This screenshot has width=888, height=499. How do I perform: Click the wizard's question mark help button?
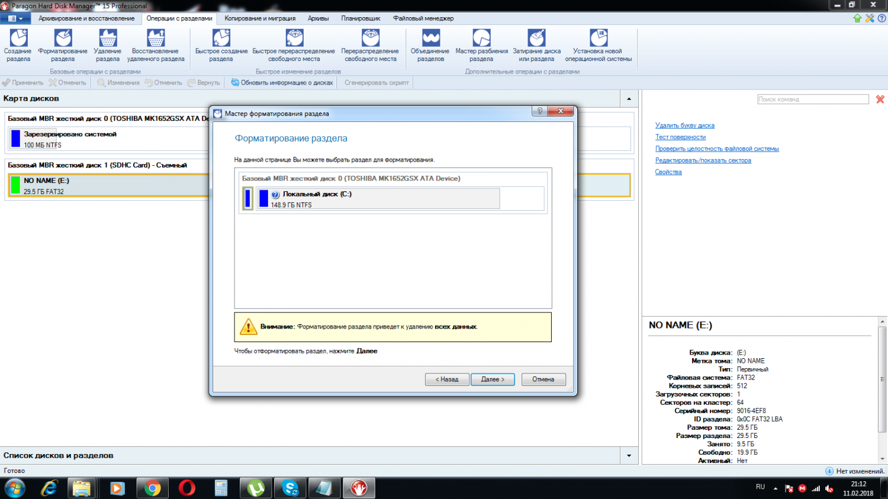click(540, 111)
